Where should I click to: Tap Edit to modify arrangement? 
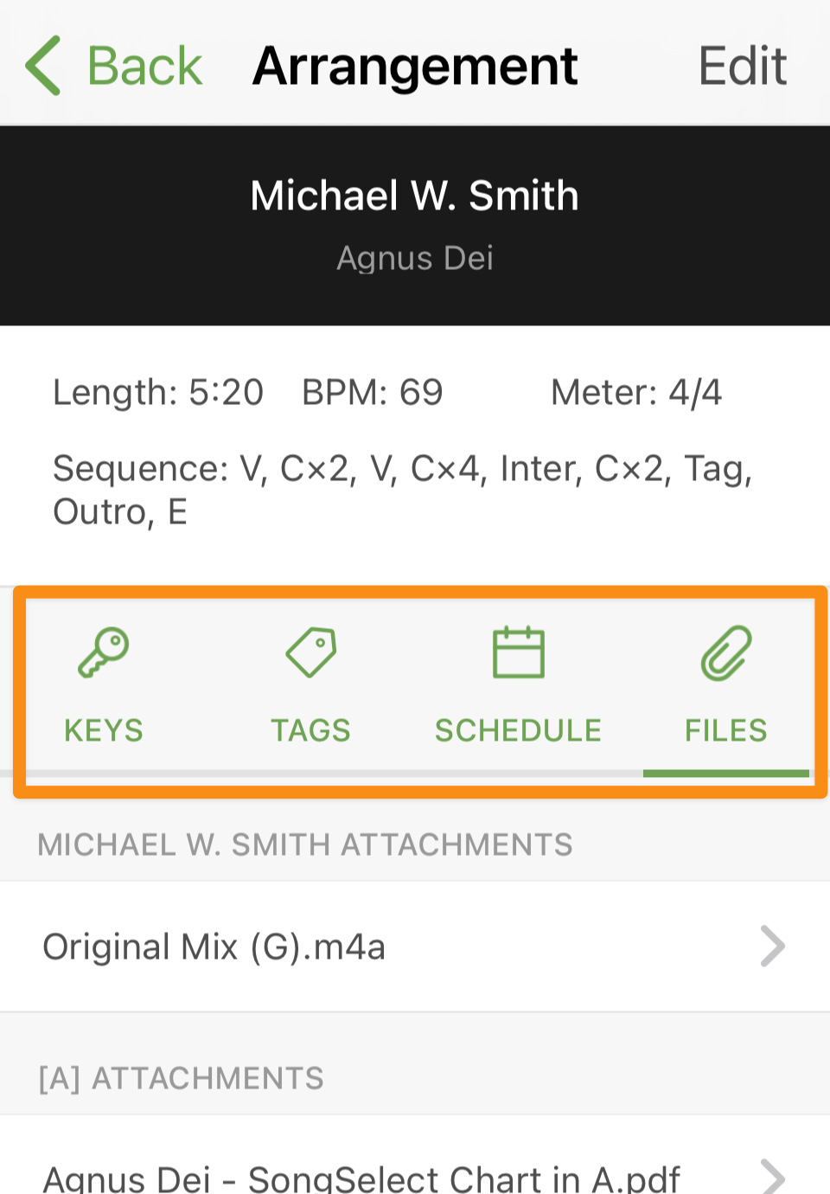coord(743,66)
